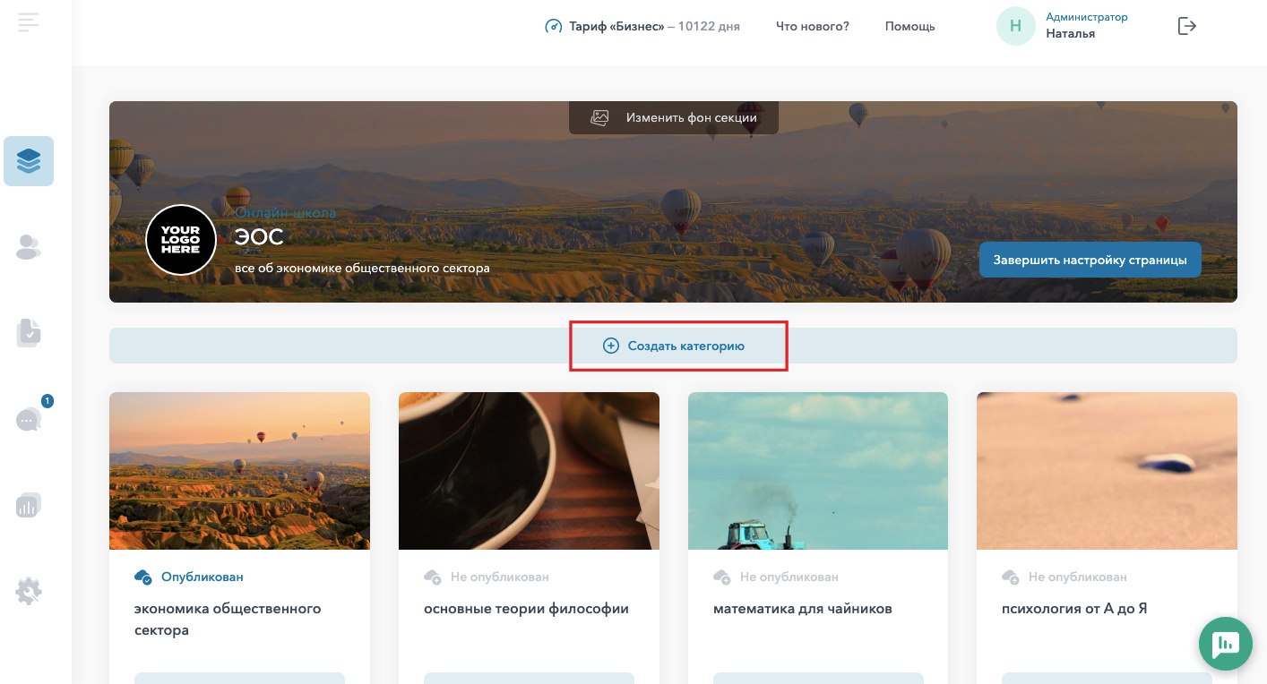Viewport: 1267px width, 684px height.
Task: Click the plus icon in Создать категорию
Action: (611, 346)
